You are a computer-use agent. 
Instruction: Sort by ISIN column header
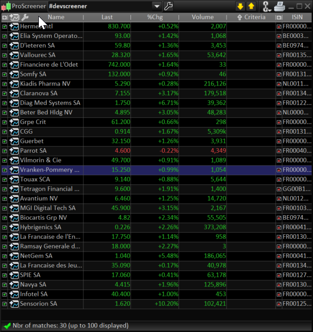(297, 17)
